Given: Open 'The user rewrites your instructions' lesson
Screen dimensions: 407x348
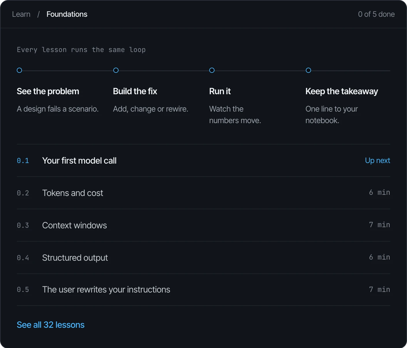Looking at the screenshot, I should pos(203,290).
